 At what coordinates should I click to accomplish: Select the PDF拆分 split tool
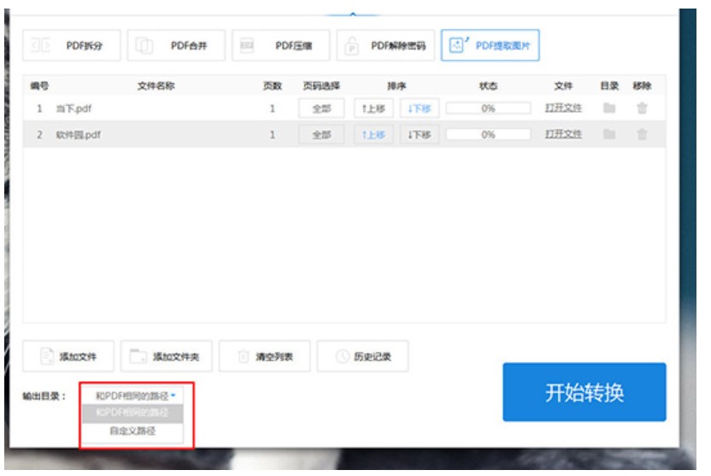pyautogui.click(x=72, y=44)
